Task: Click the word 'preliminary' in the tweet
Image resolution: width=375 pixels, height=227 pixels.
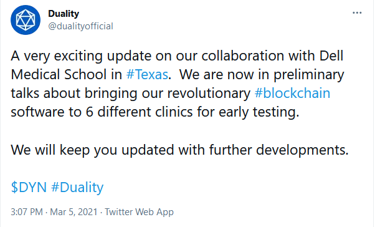Action: [x=309, y=75]
